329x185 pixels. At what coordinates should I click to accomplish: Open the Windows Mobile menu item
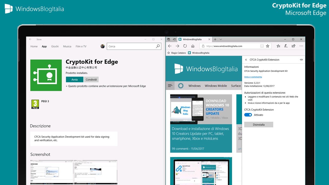coord(216,86)
